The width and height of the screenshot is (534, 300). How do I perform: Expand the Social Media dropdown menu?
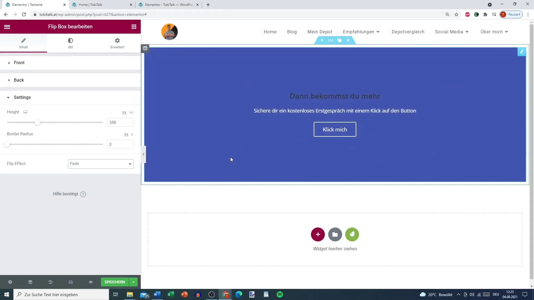452,32
